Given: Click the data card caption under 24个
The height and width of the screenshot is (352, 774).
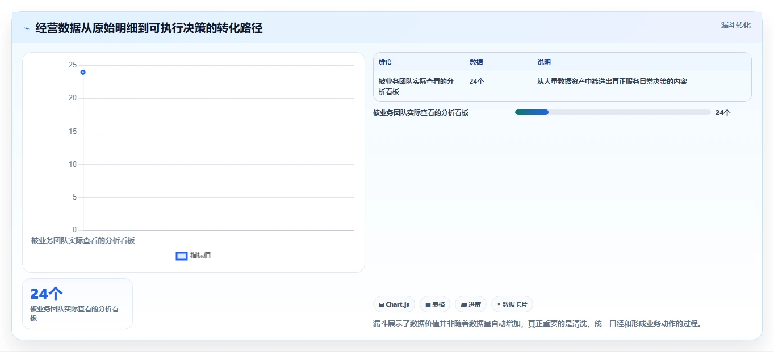Looking at the screenshot, I should pos(74,313).
